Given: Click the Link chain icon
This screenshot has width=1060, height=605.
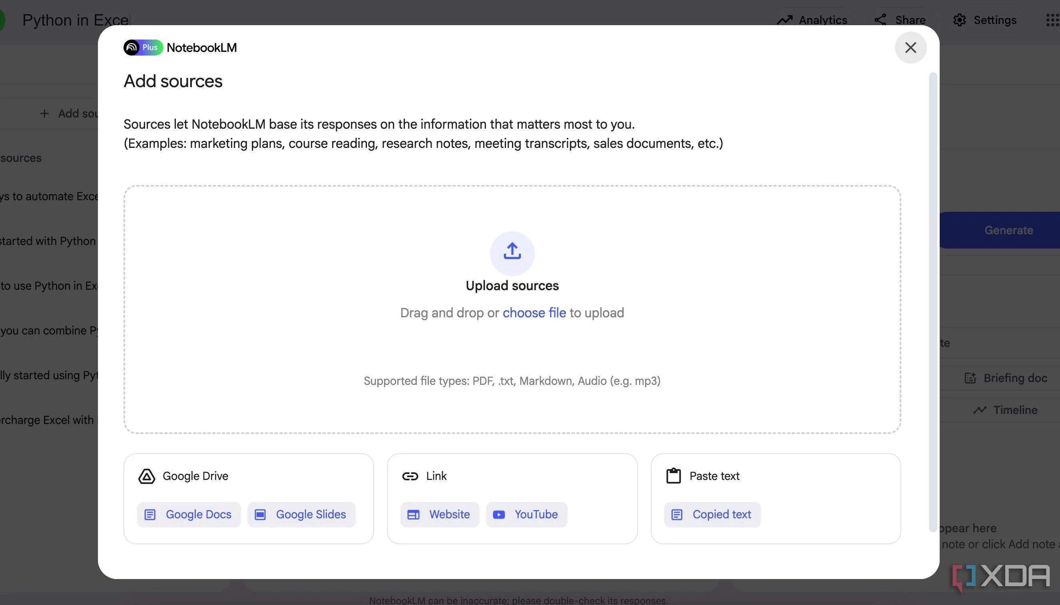Looking at the screenshot, I should [410, 476].
